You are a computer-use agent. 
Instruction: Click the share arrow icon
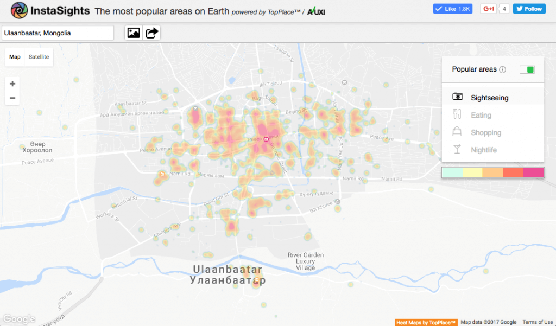click(152, 33)
